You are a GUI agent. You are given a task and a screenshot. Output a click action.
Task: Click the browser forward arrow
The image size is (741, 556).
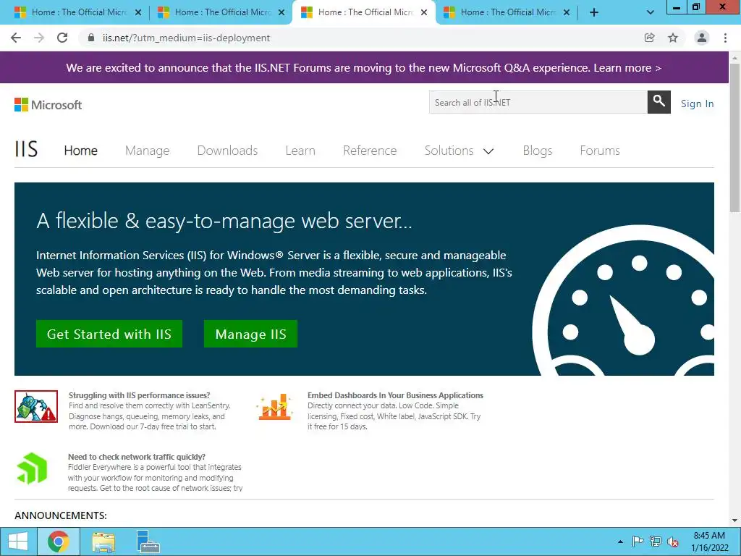pos(39,38)
